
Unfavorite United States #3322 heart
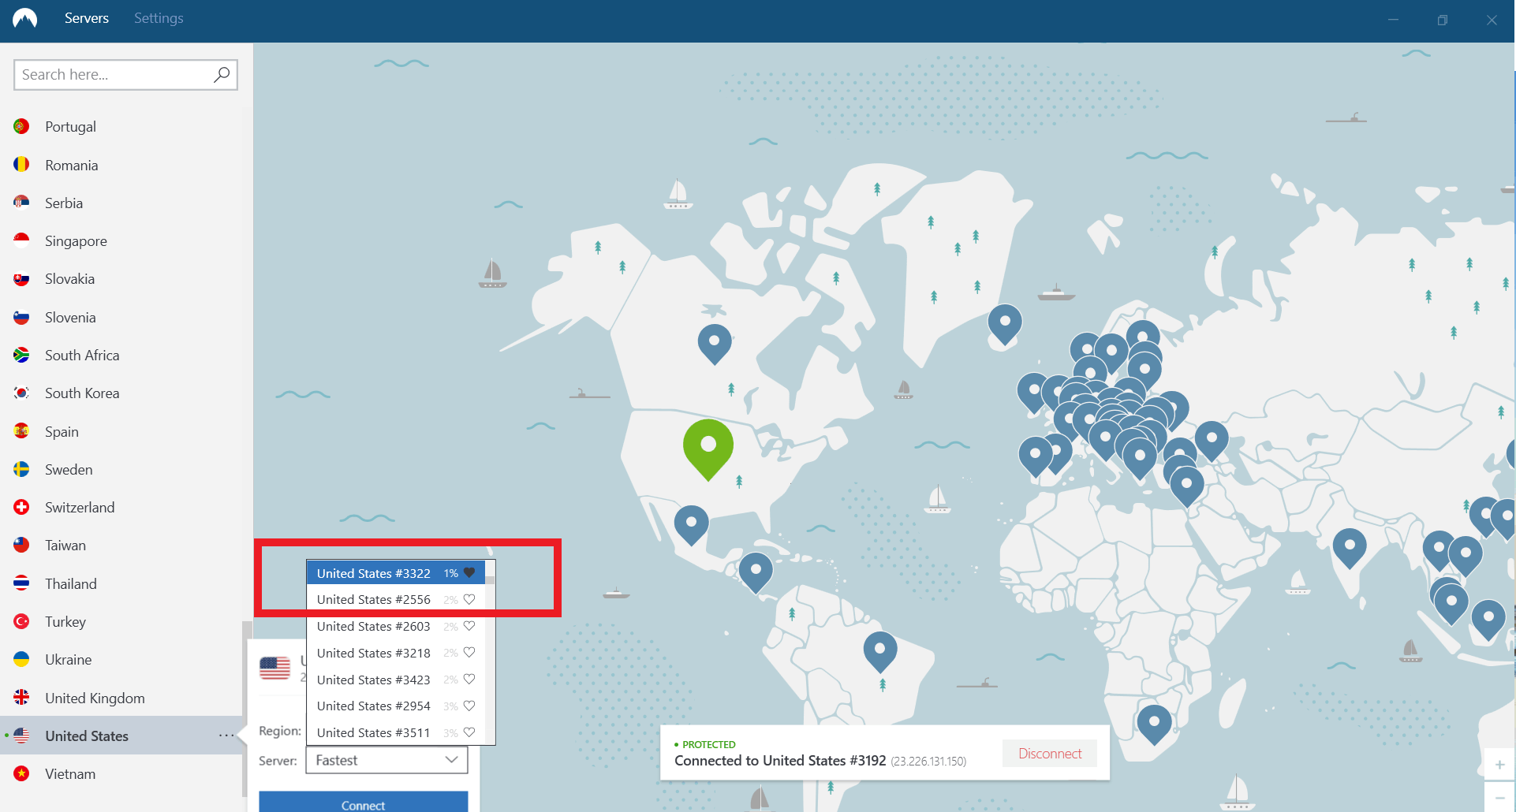469,573
